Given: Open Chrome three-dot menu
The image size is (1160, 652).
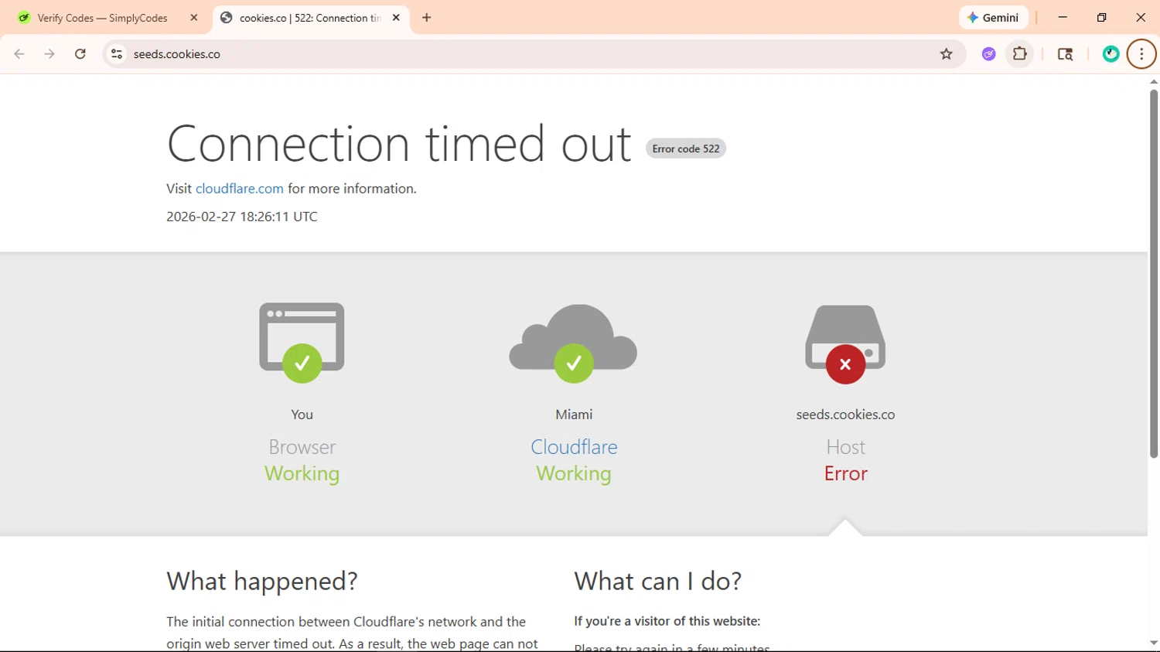Looking at the screenshot, I should (1141, 54).
